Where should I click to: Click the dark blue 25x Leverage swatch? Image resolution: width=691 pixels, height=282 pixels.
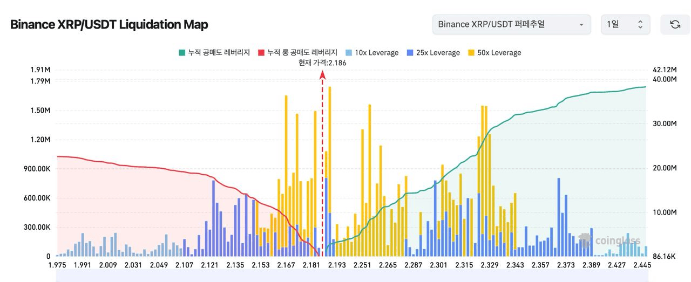tap(410, 53)
